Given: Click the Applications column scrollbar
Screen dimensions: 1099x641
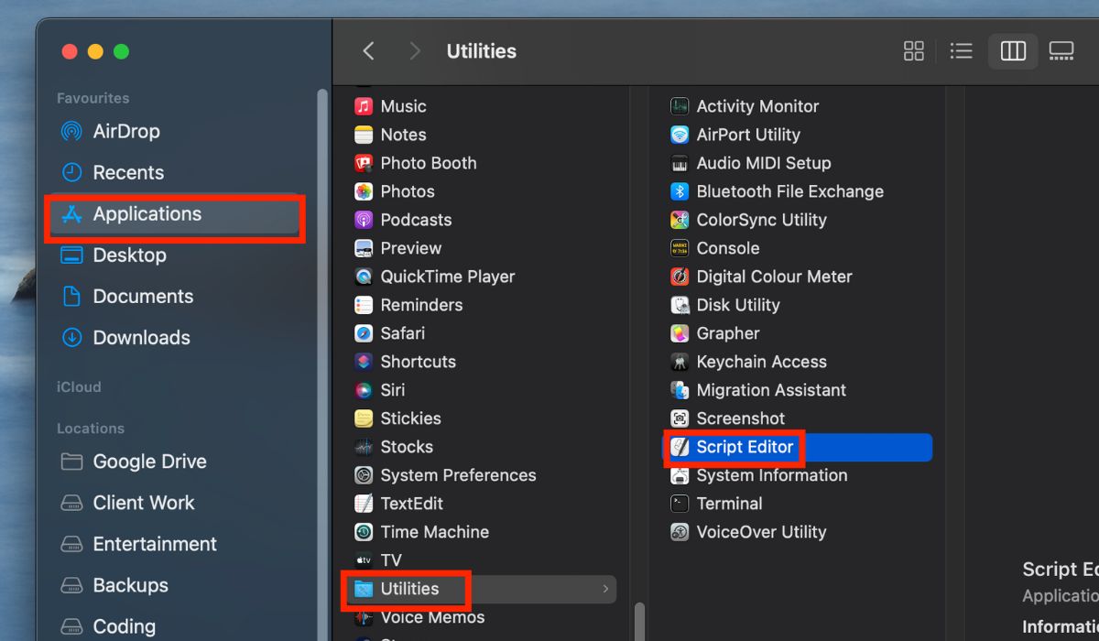Looking at the screenshot, I should (x=639, y=621).
